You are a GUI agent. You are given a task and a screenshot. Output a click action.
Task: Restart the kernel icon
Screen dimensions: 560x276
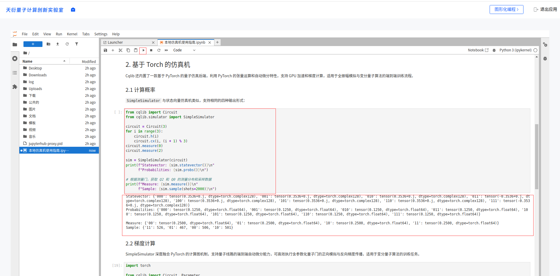pos(159,50)
